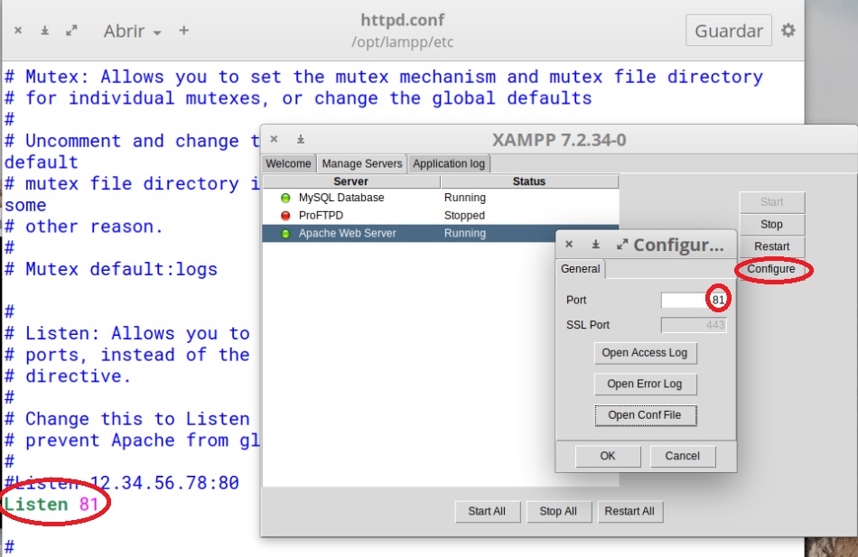
Task: Sort by the Server column header
Action: (x=351, y=181)
